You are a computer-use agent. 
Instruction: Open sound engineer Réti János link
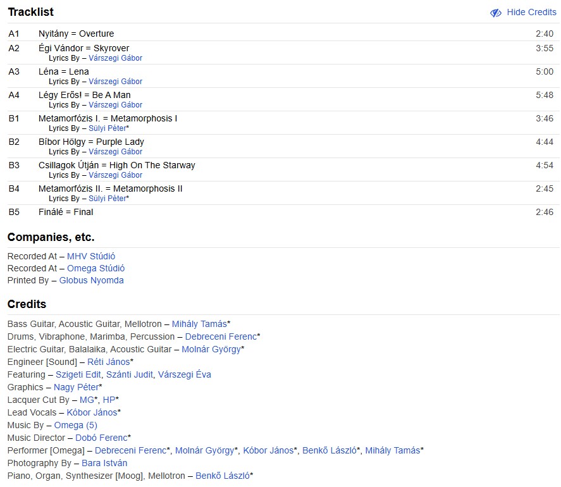[x=108, y=362]
